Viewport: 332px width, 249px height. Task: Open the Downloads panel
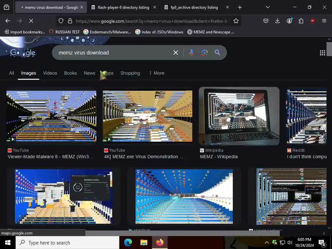point(278,21)
